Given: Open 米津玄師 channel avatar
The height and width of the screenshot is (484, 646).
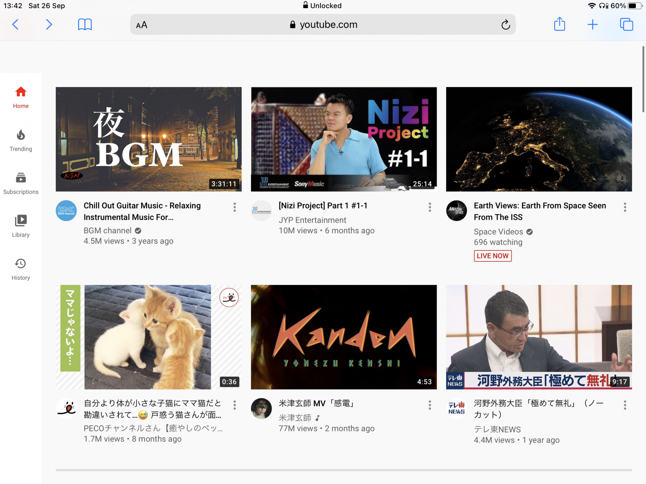Looking at the screenshot, I should (x=261, y=408).
